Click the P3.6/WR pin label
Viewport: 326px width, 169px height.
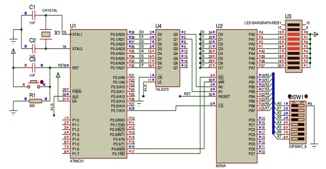pos(118,149)
